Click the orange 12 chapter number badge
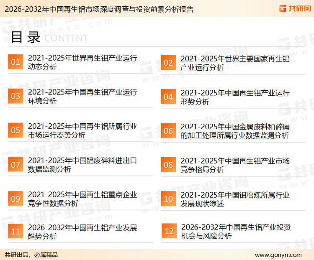This screenshot has height=260, width=314. tap(169, 231)
